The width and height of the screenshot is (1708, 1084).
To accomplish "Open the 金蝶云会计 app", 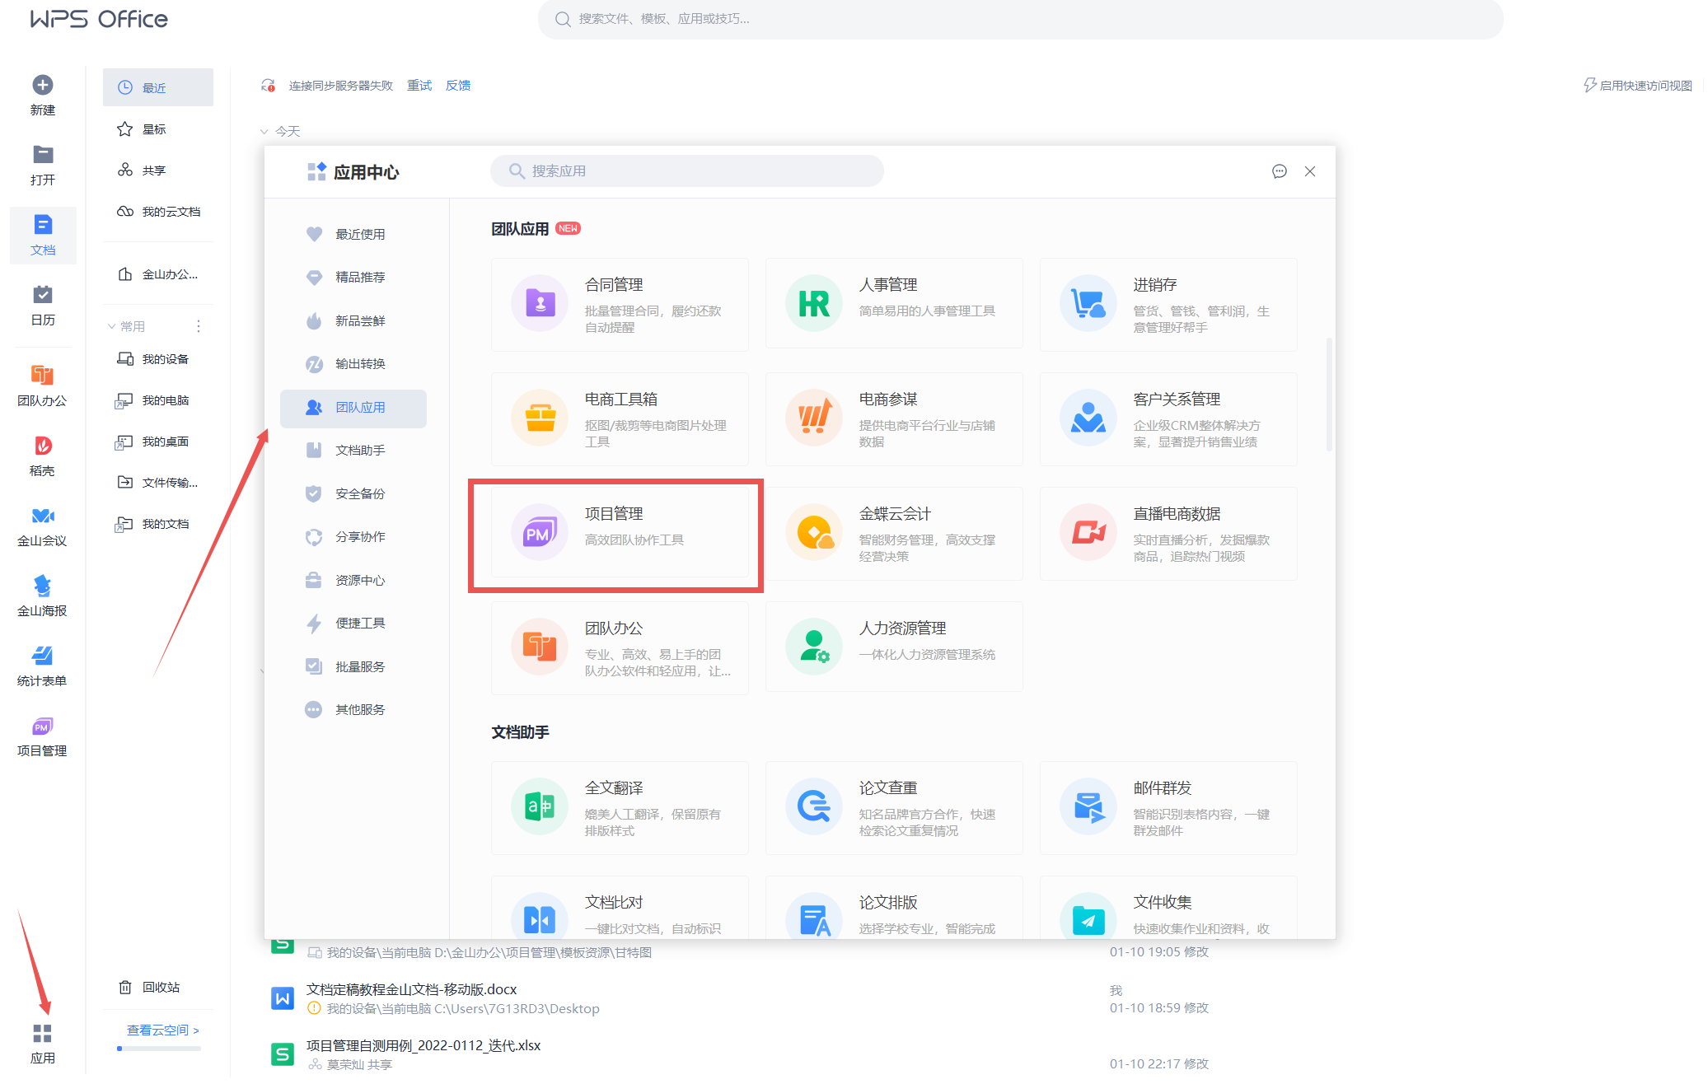I will (894, 534).
